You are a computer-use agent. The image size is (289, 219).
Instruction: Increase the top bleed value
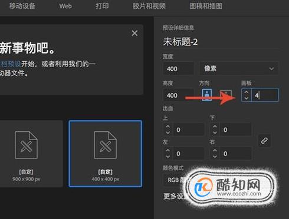(x=168, y=127)
